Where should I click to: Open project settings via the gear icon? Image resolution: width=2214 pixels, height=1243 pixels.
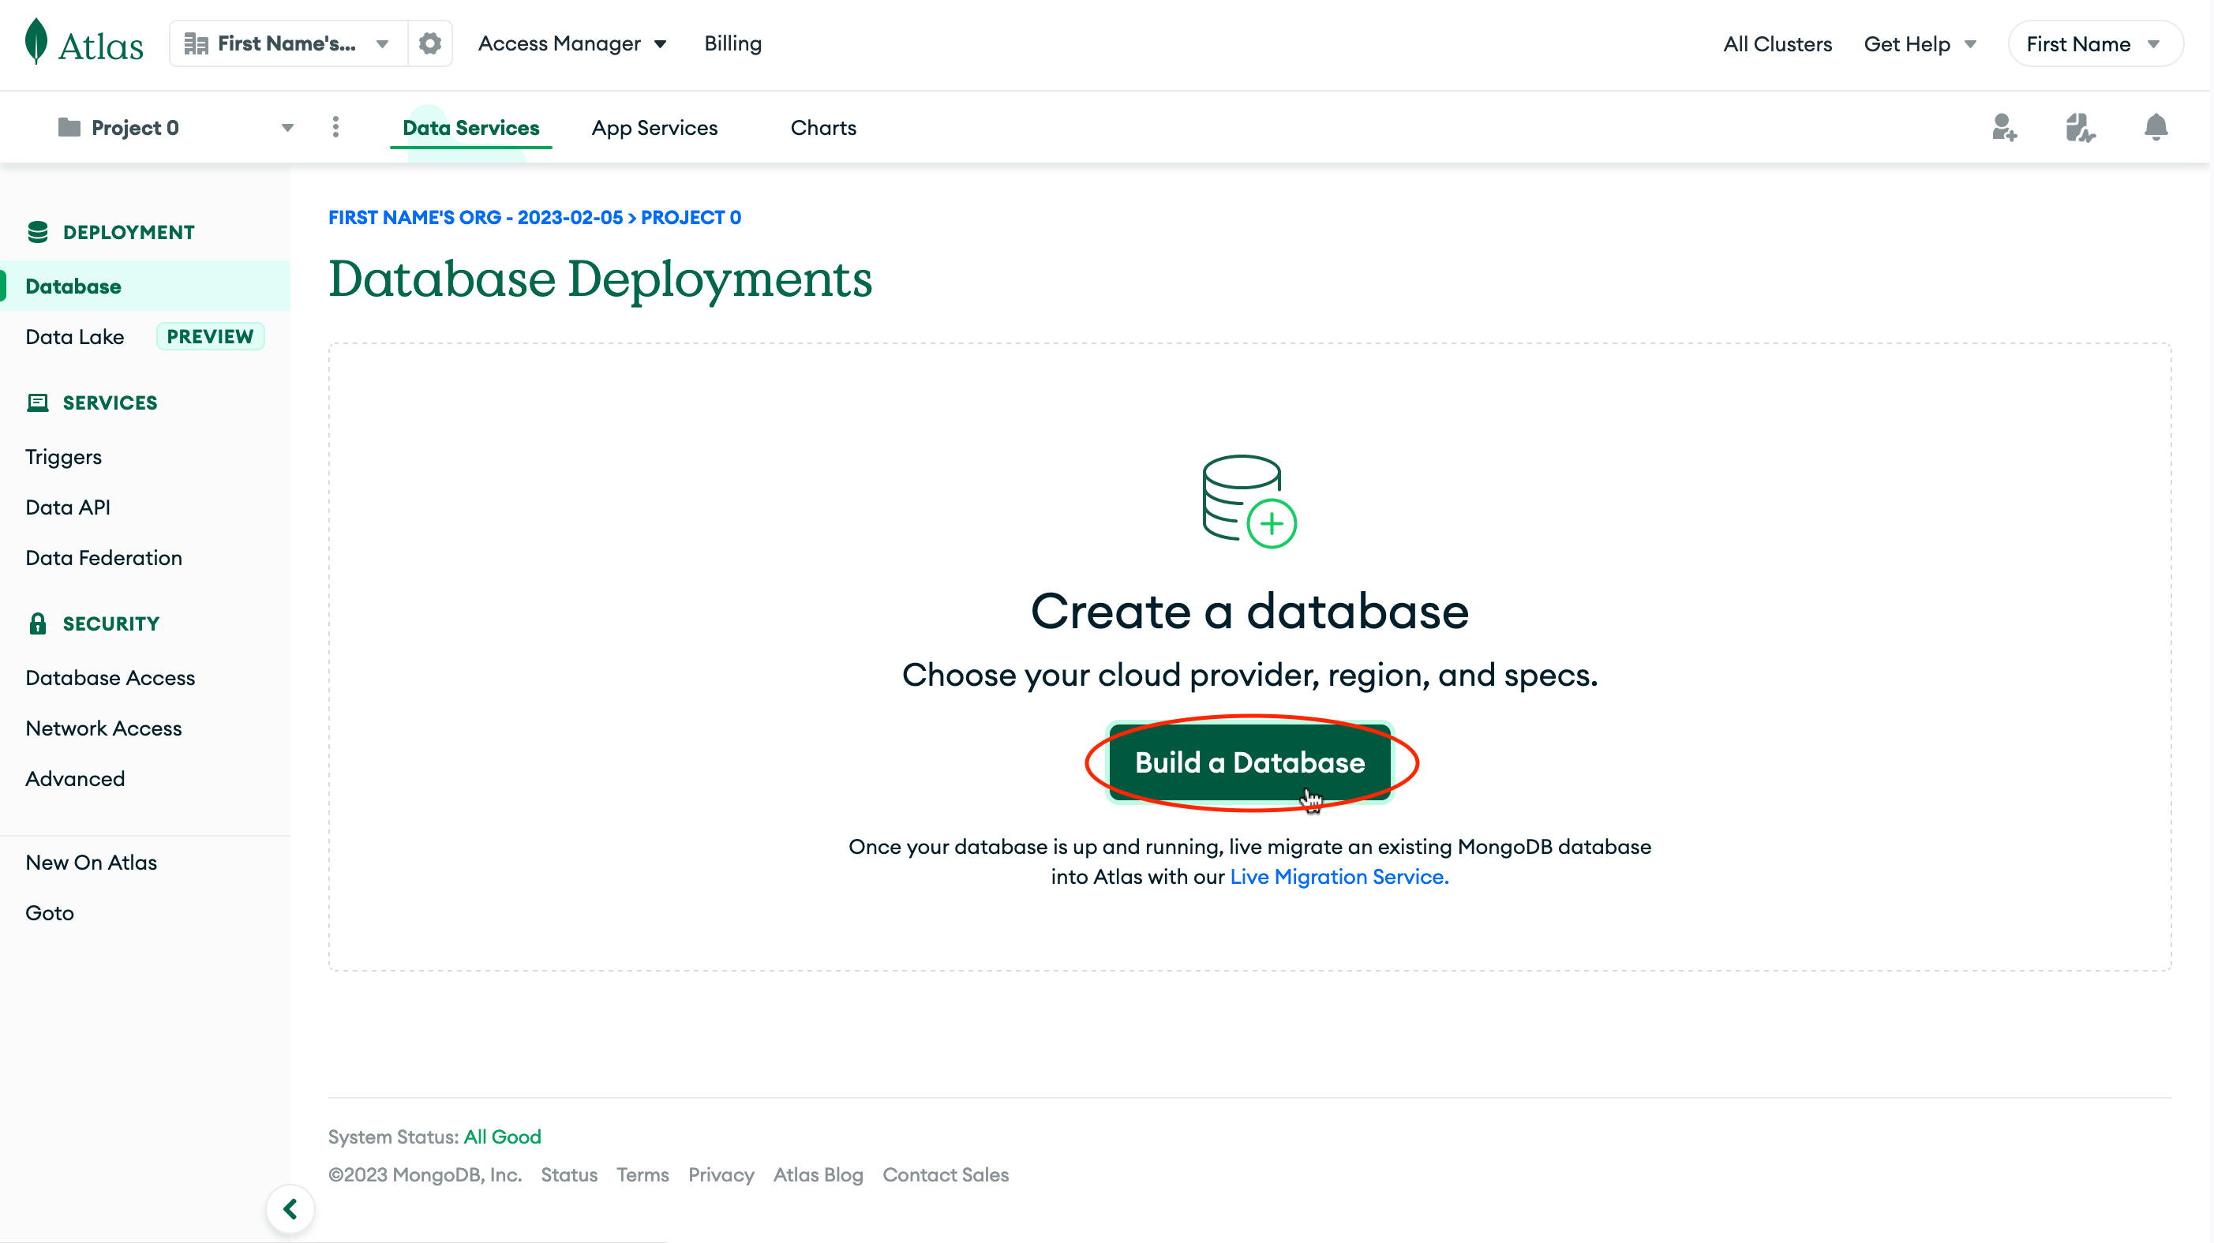(429, 43)
